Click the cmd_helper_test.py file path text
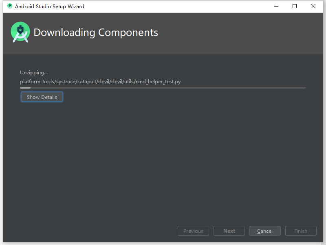The image size is (326, 245). [100, 82]
